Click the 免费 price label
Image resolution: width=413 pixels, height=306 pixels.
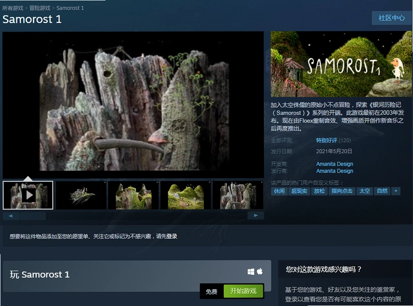[x=212, y=292]
